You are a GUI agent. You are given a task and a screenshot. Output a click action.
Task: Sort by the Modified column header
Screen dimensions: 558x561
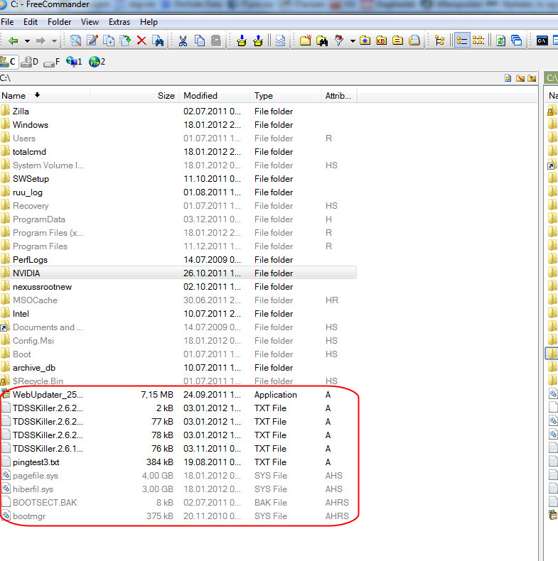[x=214, y=96]
